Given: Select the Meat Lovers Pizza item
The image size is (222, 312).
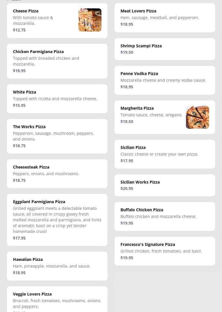Looking at the screenshot, I should click(165, 18).
